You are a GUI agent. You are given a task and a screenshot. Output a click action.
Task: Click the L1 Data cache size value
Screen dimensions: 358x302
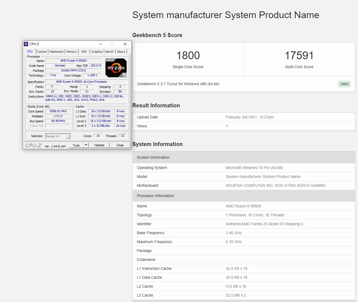coord(101,111)
